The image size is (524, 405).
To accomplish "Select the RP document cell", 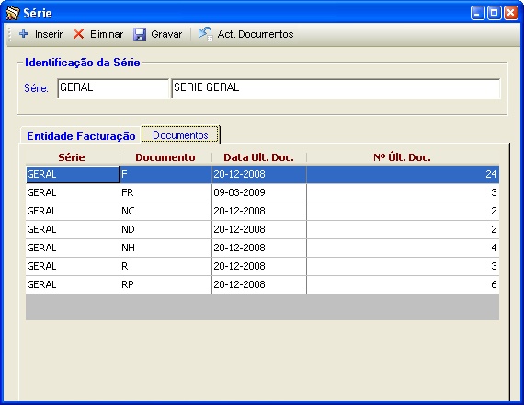I will coord(165,284).
